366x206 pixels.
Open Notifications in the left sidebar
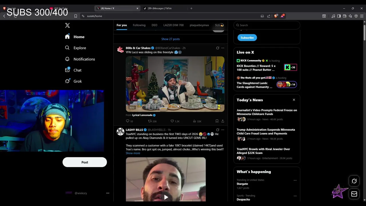pyautogui.click(x=80, y=59)
